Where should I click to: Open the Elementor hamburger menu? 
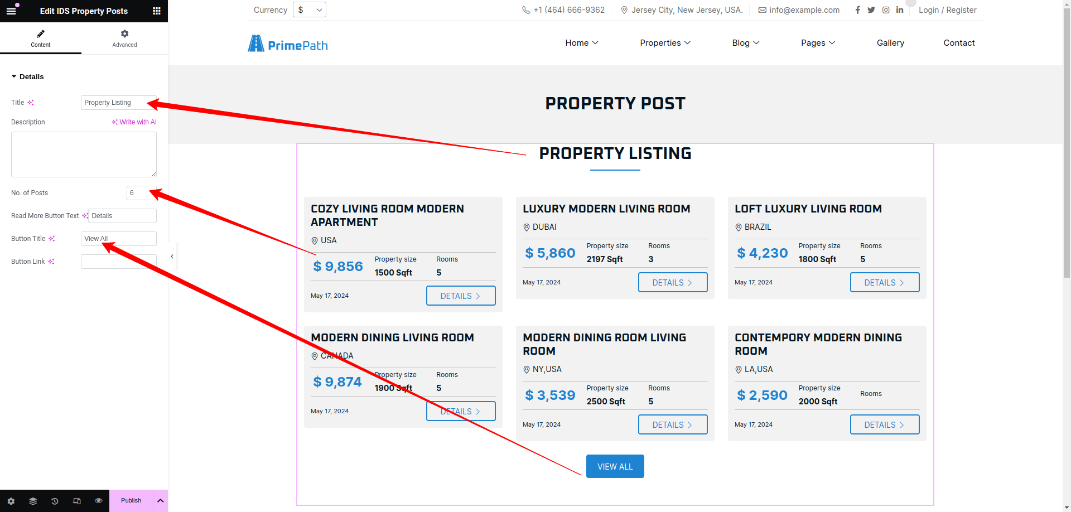11,11
